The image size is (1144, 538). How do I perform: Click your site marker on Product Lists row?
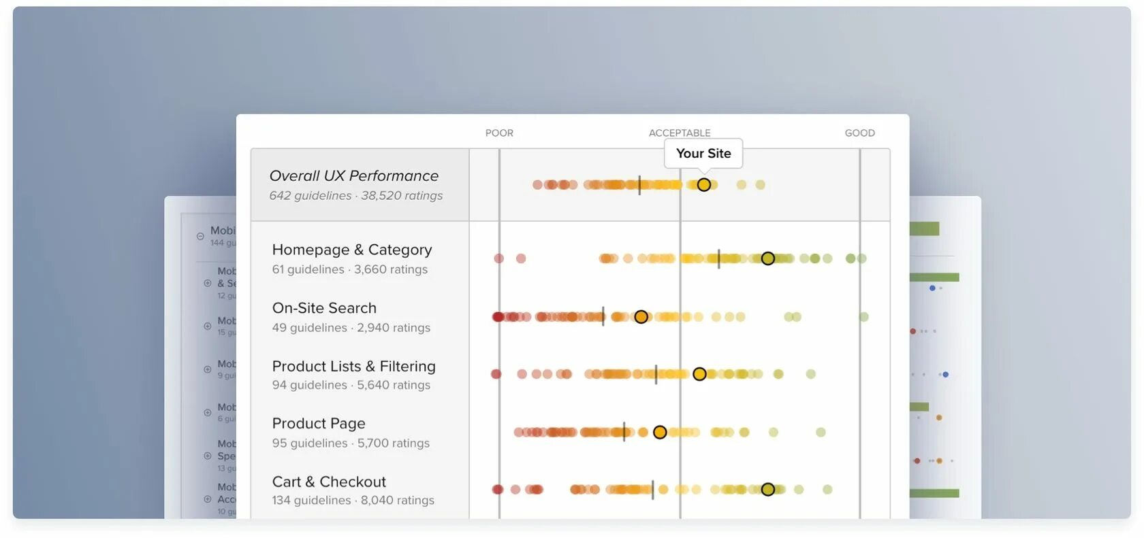[x=699, y=374]
